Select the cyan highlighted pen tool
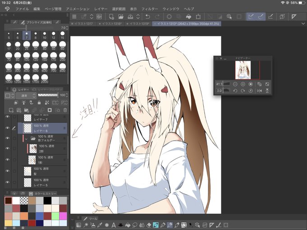The image size is (307, 230). pos(156,225)
